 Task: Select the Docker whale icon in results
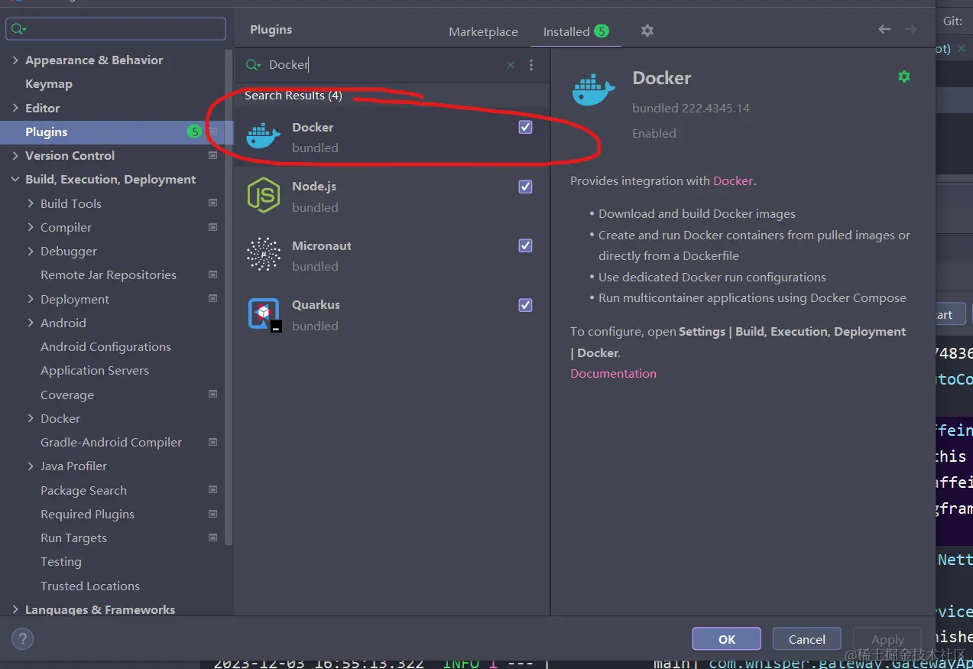point(263,137)
